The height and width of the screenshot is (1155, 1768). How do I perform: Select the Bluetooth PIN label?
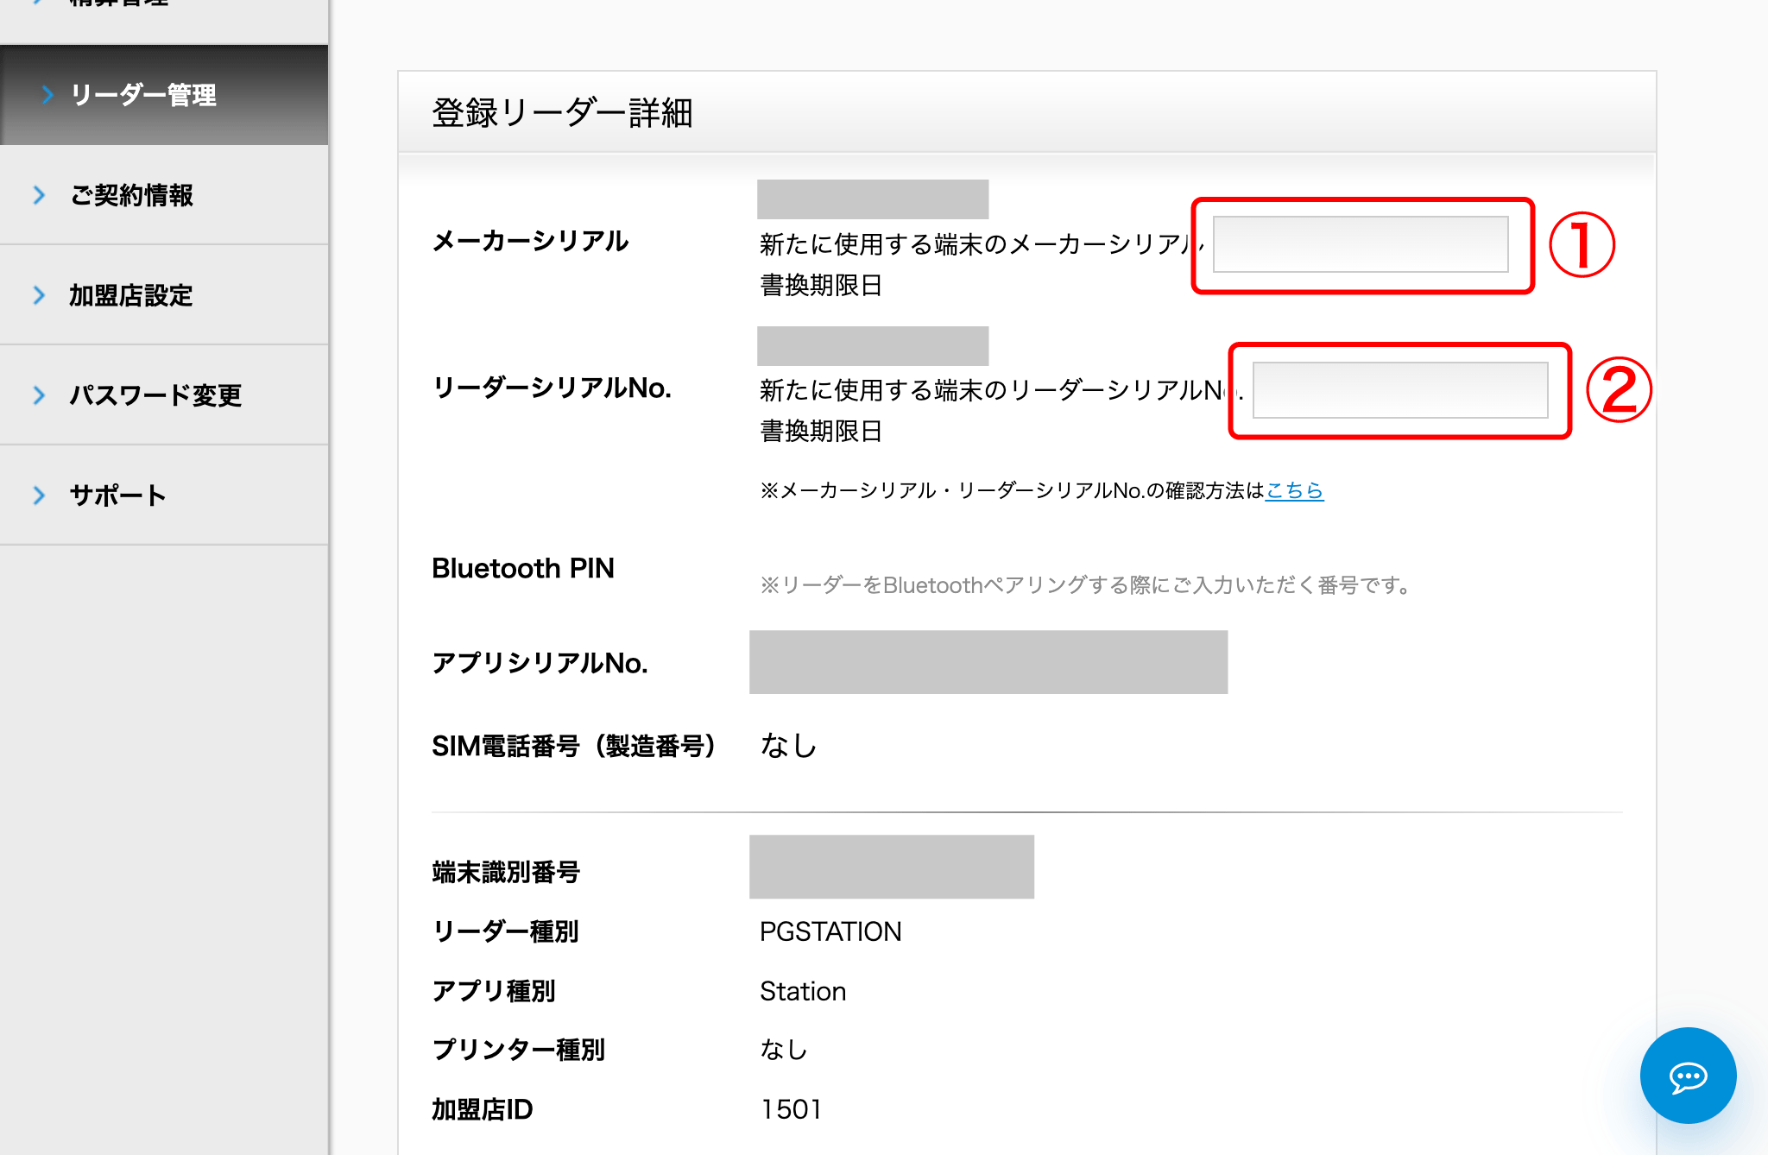(x=523, y=568)
